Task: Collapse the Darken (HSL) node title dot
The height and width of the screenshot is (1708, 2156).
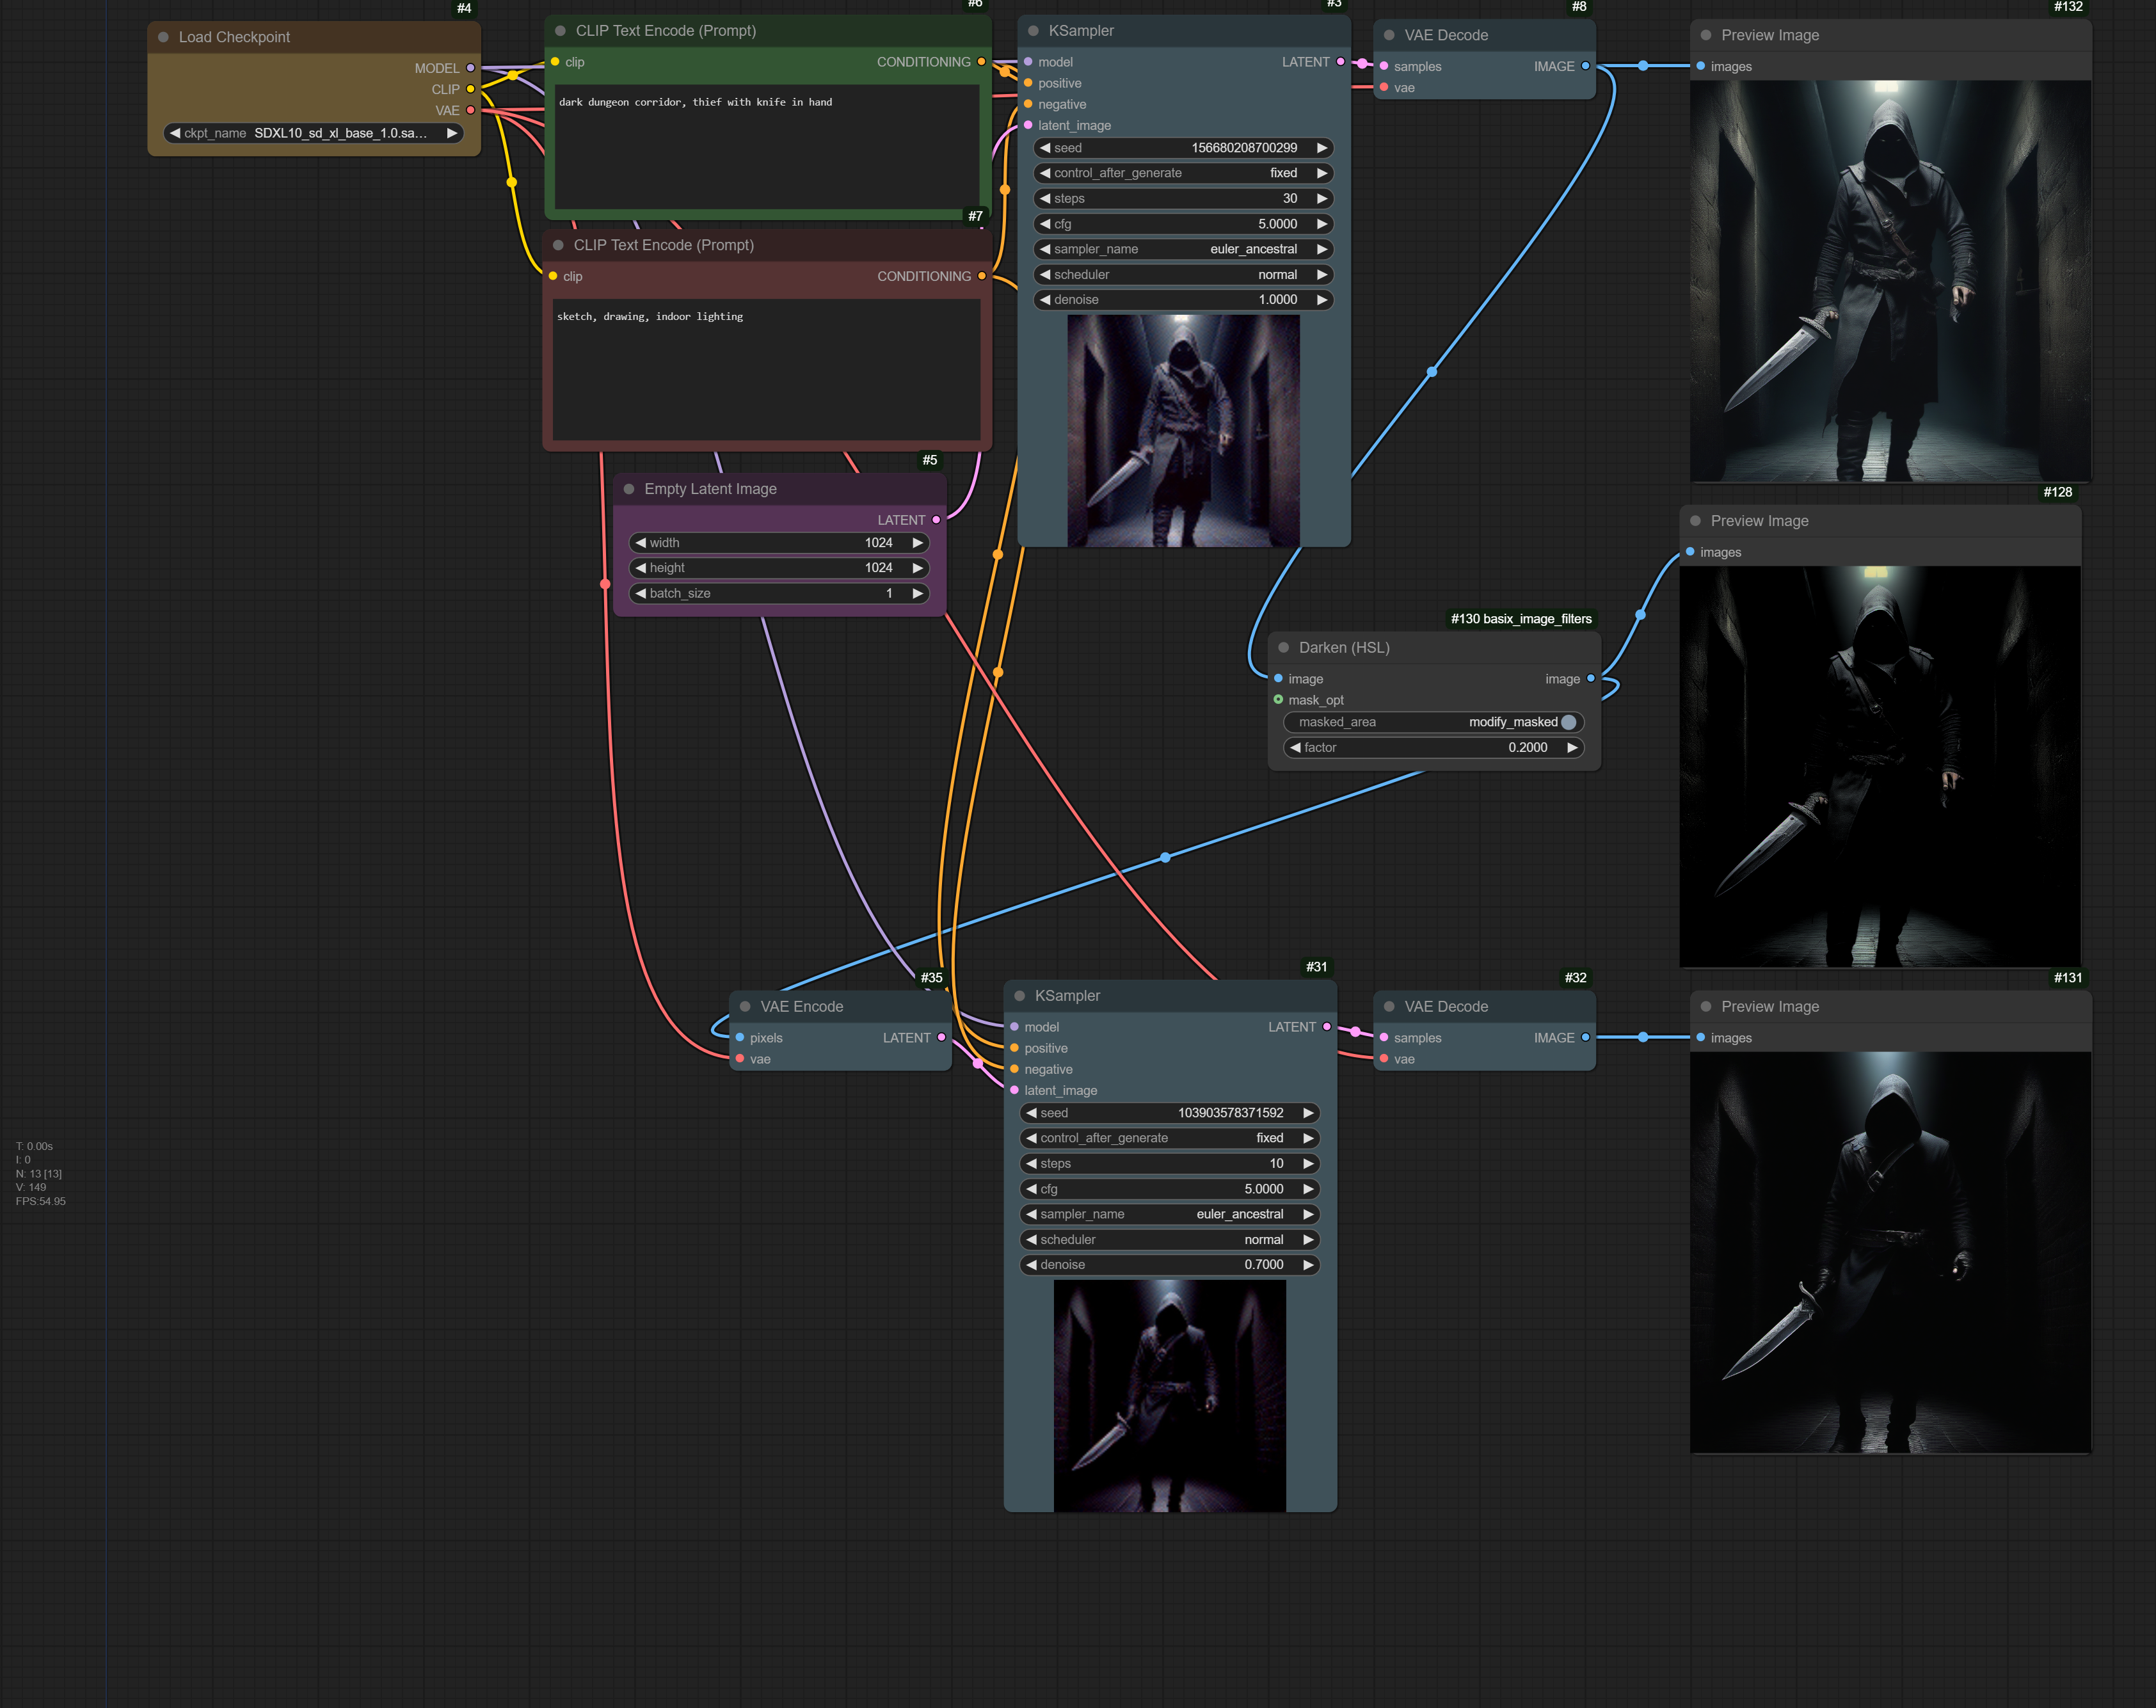Action: (1283, 647)
